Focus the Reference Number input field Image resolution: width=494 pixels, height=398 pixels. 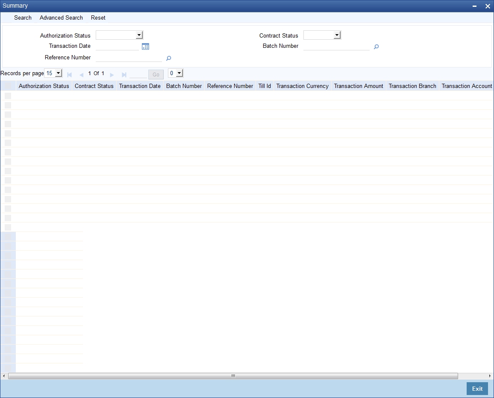point(129,58)
